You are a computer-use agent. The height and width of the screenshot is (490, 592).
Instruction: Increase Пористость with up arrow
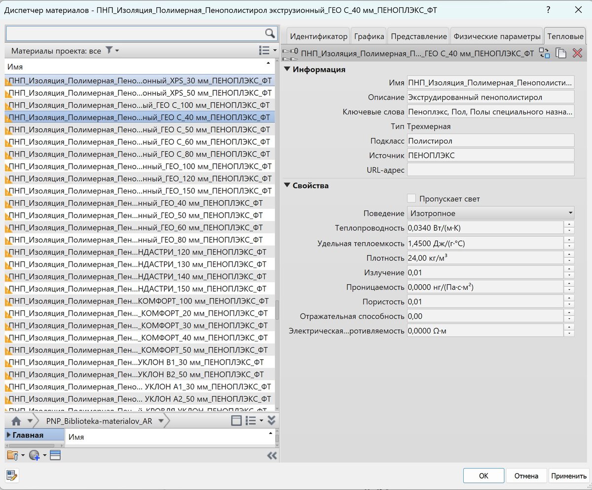coord(569,298)
